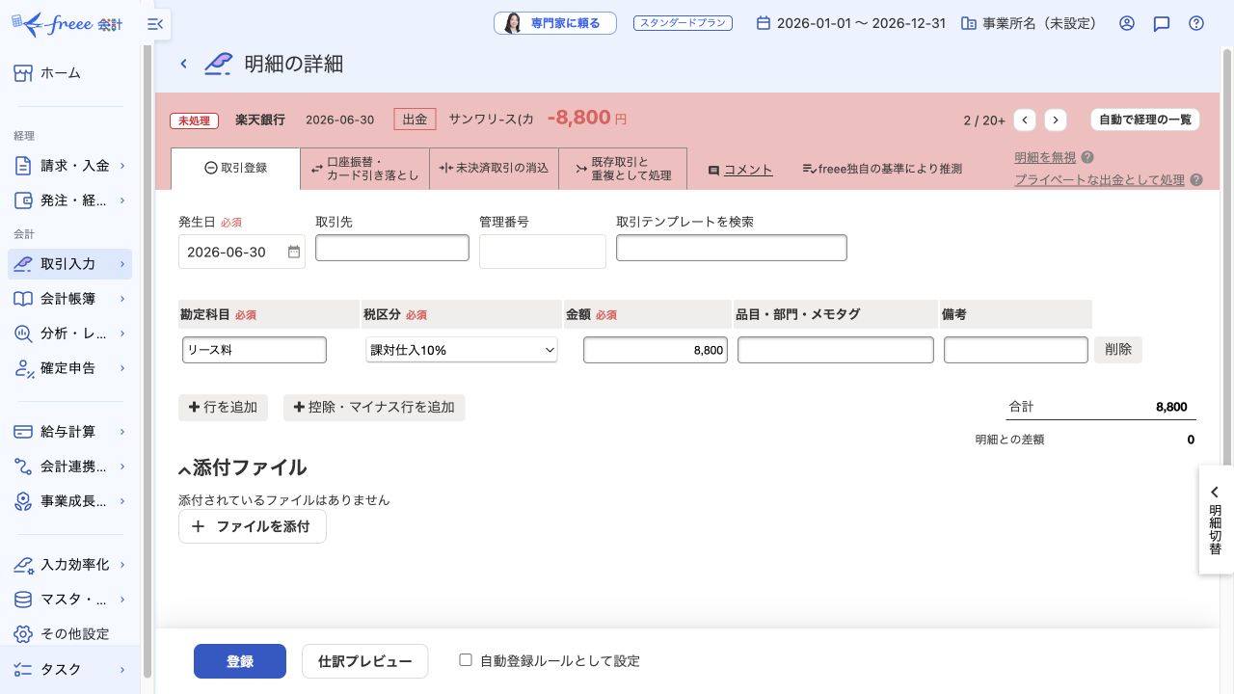Screen dimensions: 1234x694
Task: Click the 品目・部門・メモタグ input field
Action: (836, 350)
